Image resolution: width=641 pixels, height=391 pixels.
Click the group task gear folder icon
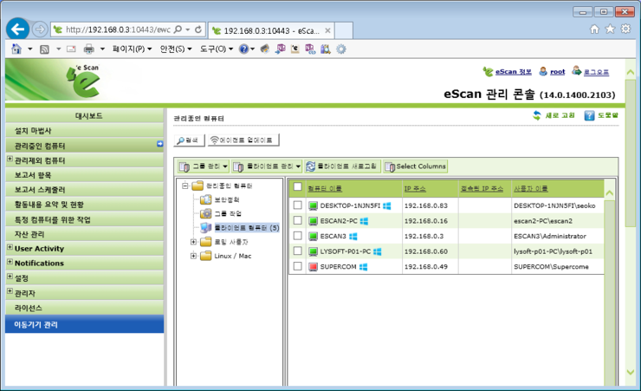click(x=205, y=213)
